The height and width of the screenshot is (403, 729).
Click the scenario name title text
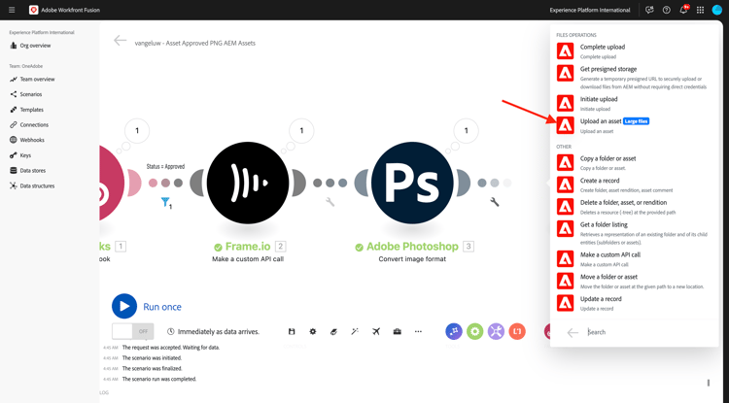point(194,43)
